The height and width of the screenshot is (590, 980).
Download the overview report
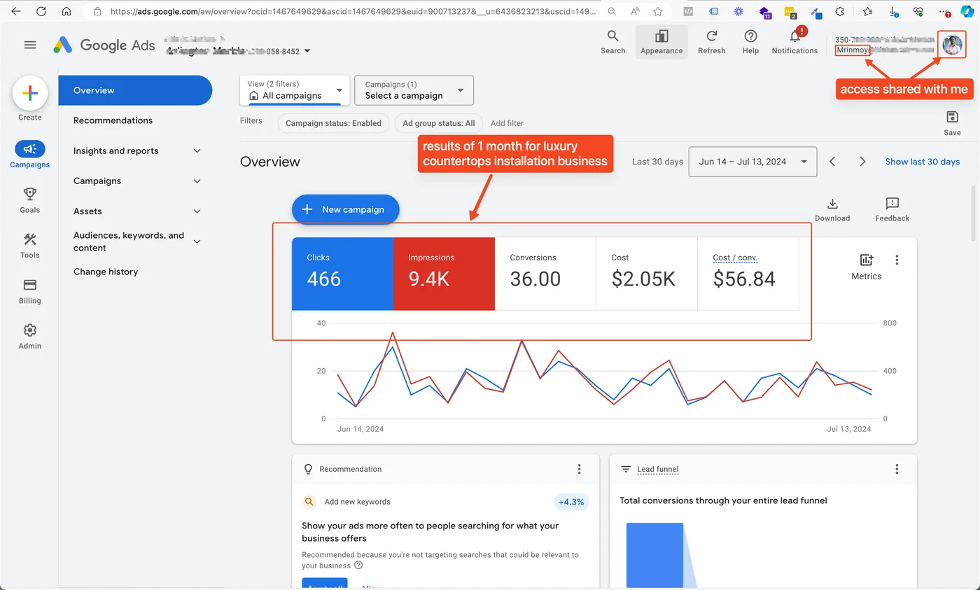[x=832, y=208]
